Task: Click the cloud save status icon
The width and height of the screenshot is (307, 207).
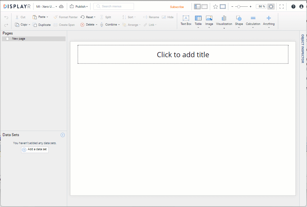Action: pos(61,6)
